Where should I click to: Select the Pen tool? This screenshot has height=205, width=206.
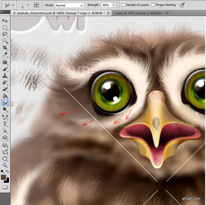point(5,117)
